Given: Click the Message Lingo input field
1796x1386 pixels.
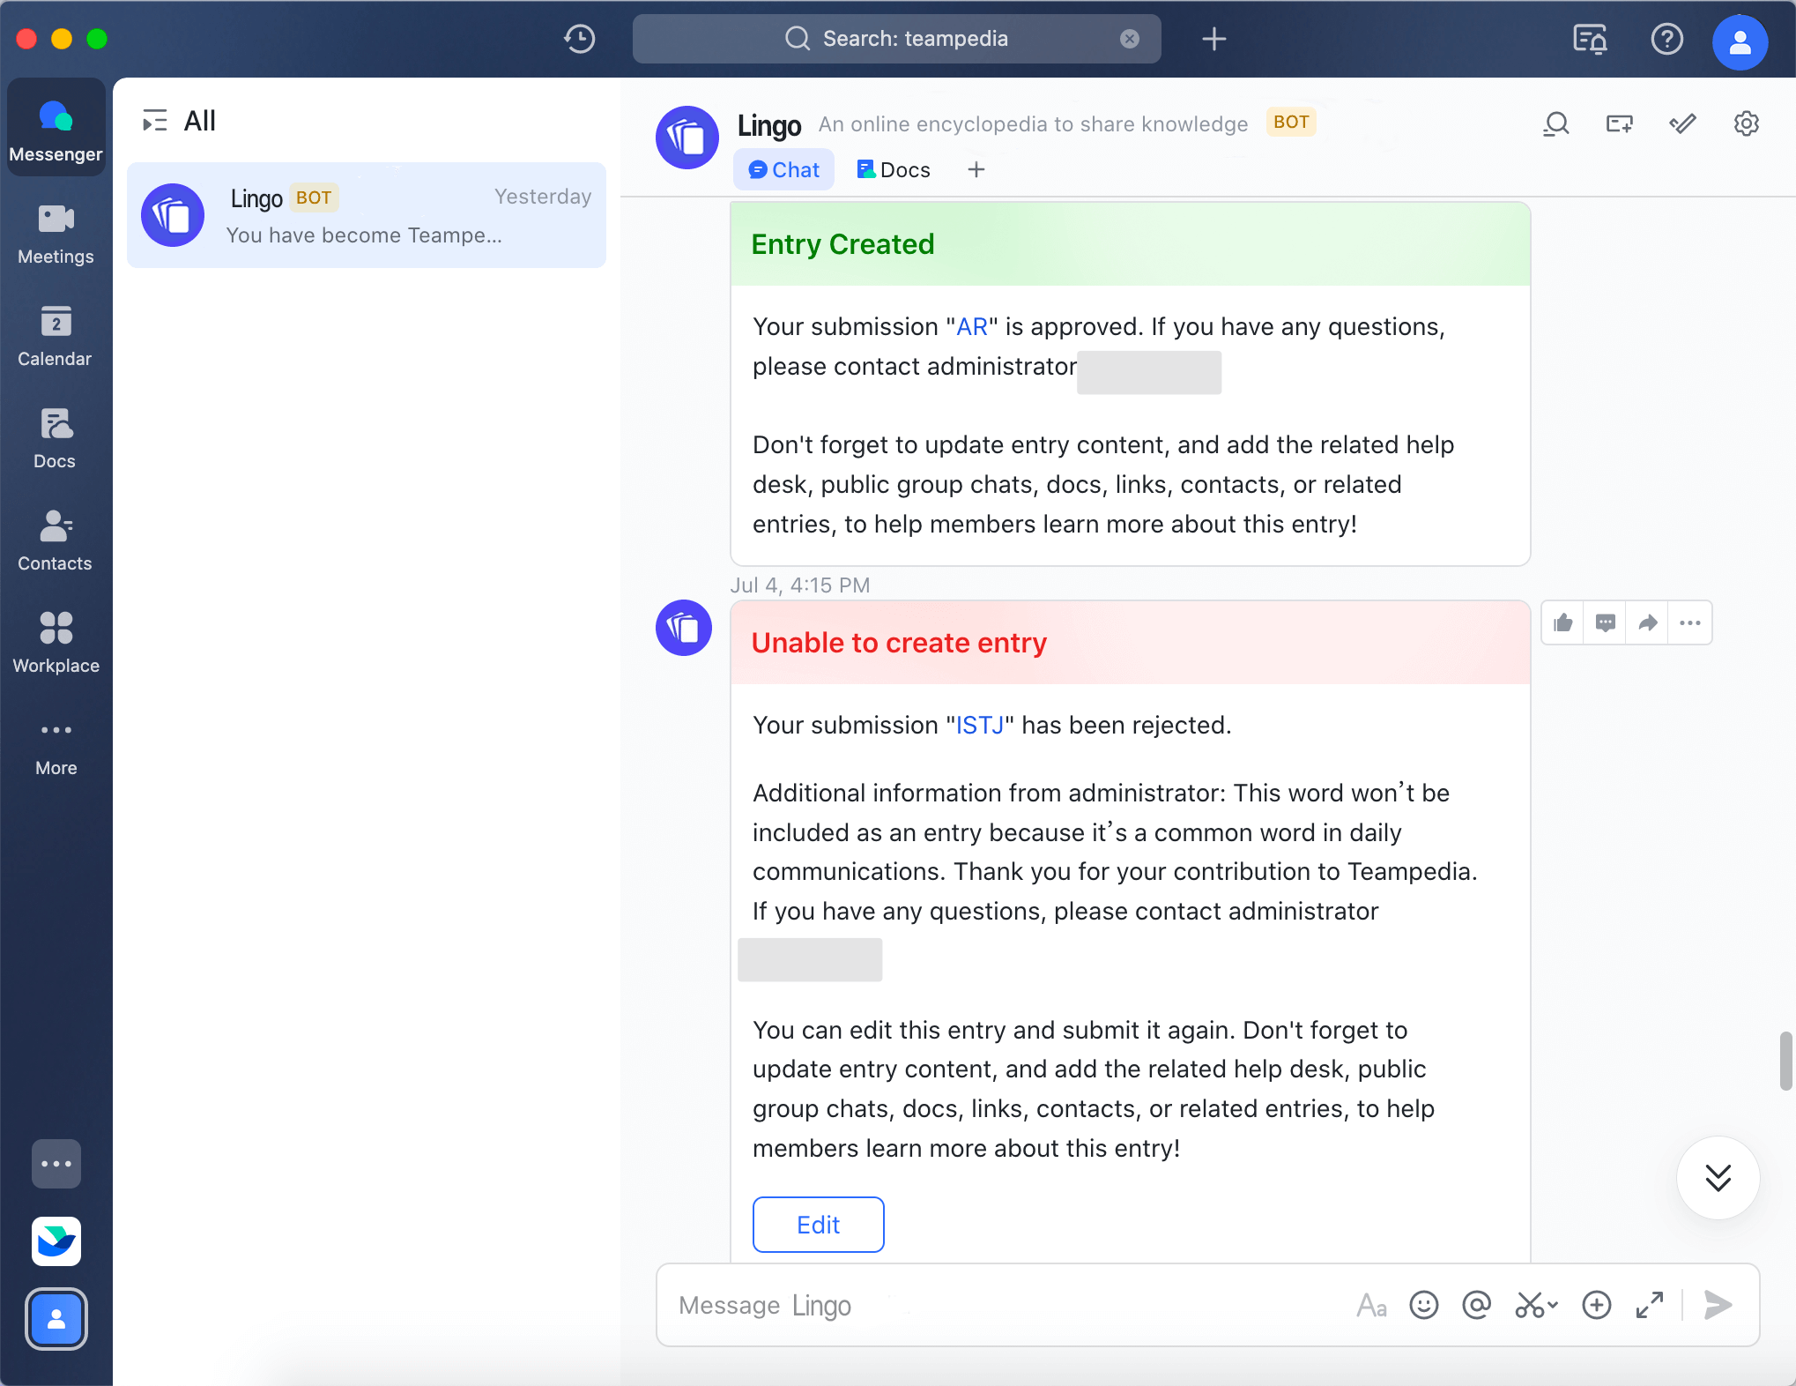Looking at the screenshot, I should 1005,1305.
